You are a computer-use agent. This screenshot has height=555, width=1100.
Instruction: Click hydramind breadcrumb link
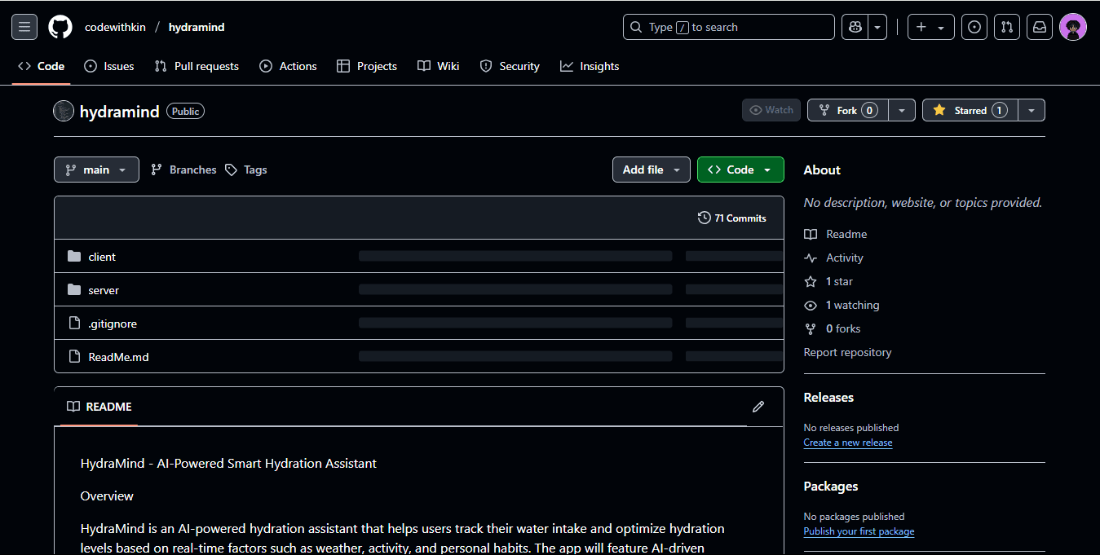pyautogui.click(x=197, y=27)
